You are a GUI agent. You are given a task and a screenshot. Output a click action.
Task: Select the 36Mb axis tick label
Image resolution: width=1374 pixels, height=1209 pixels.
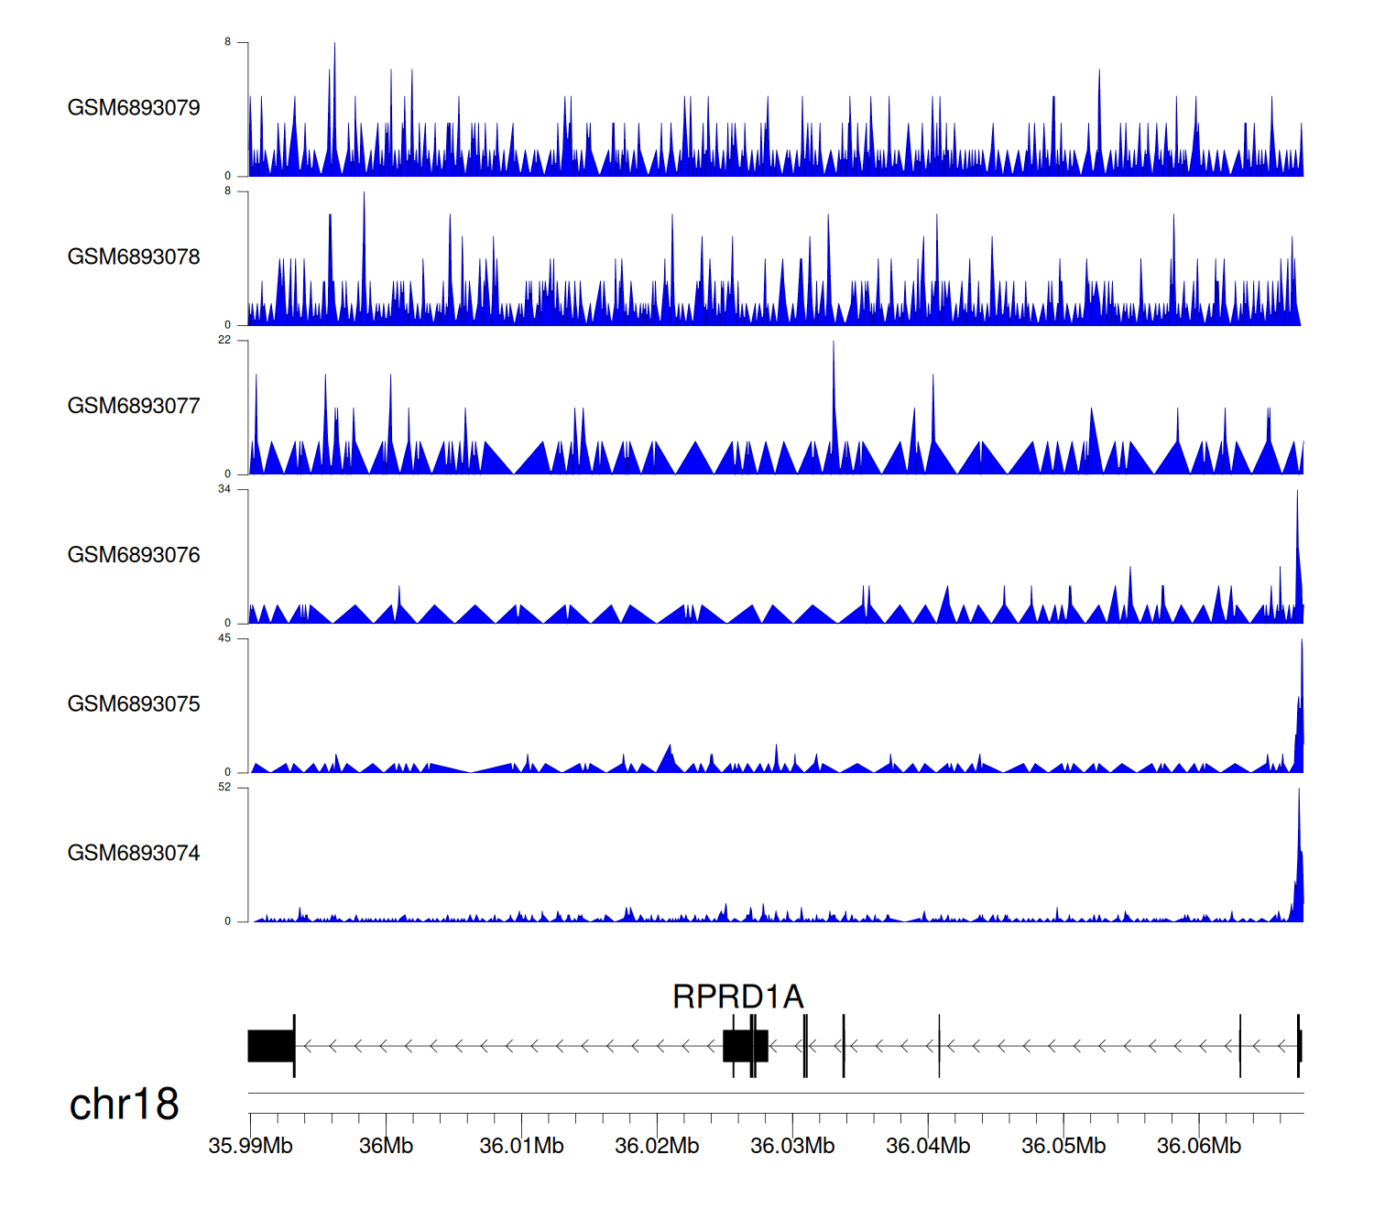(x=386, y=1146)
